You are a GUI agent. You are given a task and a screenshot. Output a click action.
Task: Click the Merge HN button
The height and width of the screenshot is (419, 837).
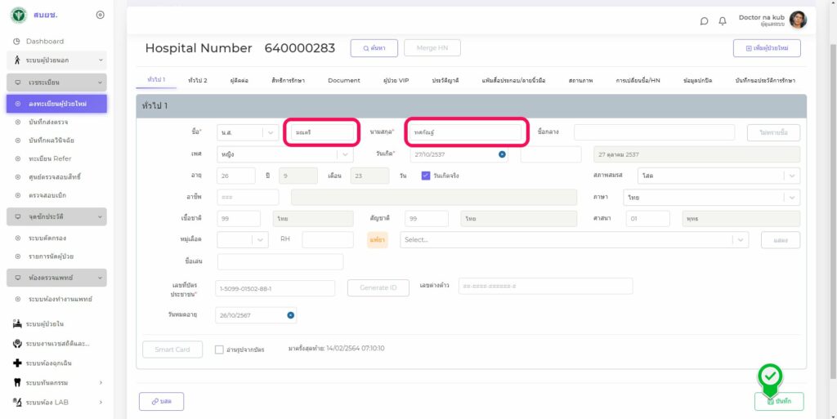432,48
